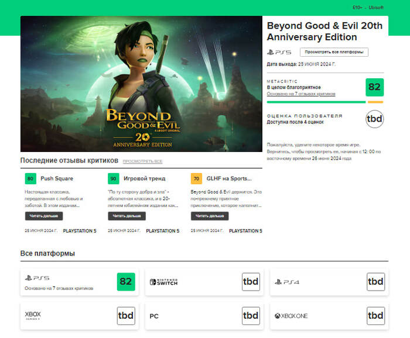Click the green 82 Metascore badge
Image resolution: width=410 pixels, height=338 pixels.
tap(374, 87)
